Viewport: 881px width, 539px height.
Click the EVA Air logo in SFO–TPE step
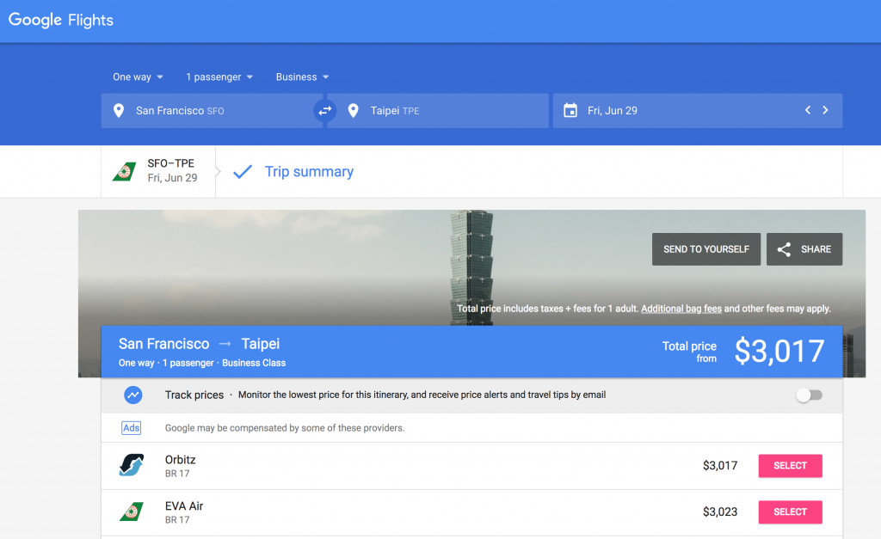(x=125, y=171)
